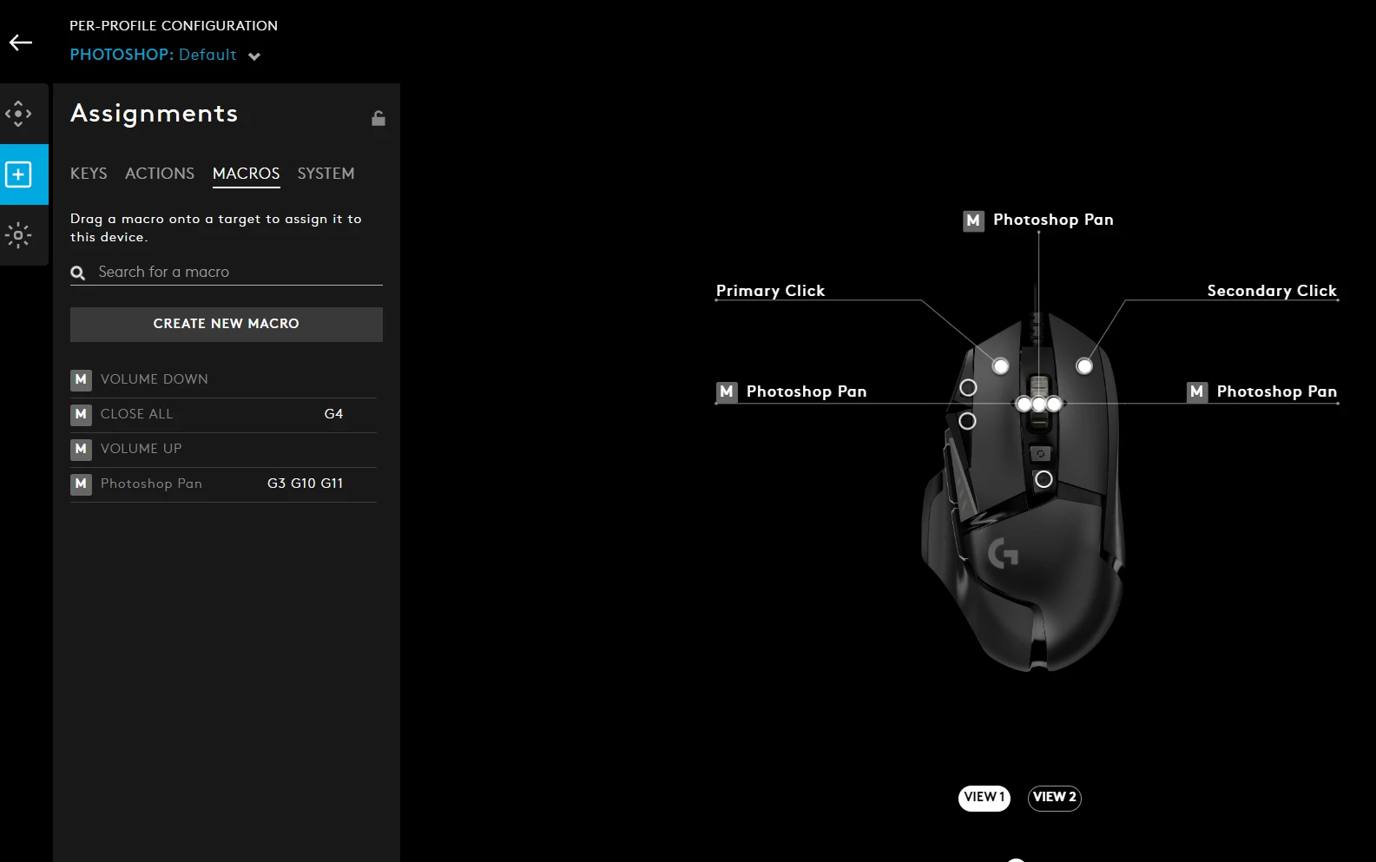Switch to VIEW 1 of the mouse
This screenshot has height=862, width=1376.
tap(984, 798)
